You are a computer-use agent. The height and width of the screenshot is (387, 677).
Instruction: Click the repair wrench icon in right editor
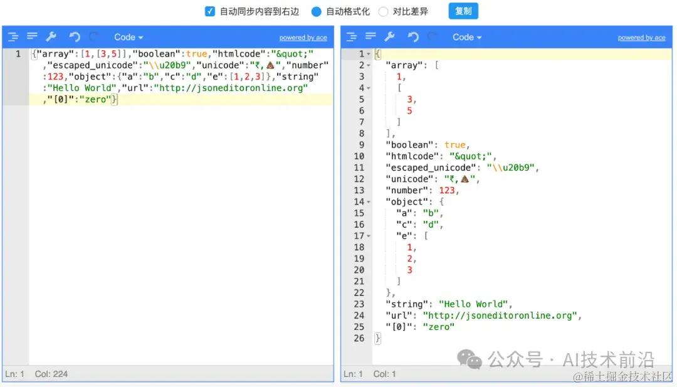pyautogui.click(x=390, y=37)
